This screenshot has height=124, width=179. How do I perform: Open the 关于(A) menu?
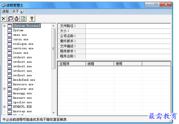tap(18, 11)
